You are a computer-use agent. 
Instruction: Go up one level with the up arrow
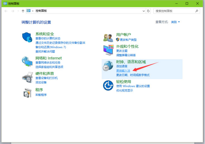[23, 11]
